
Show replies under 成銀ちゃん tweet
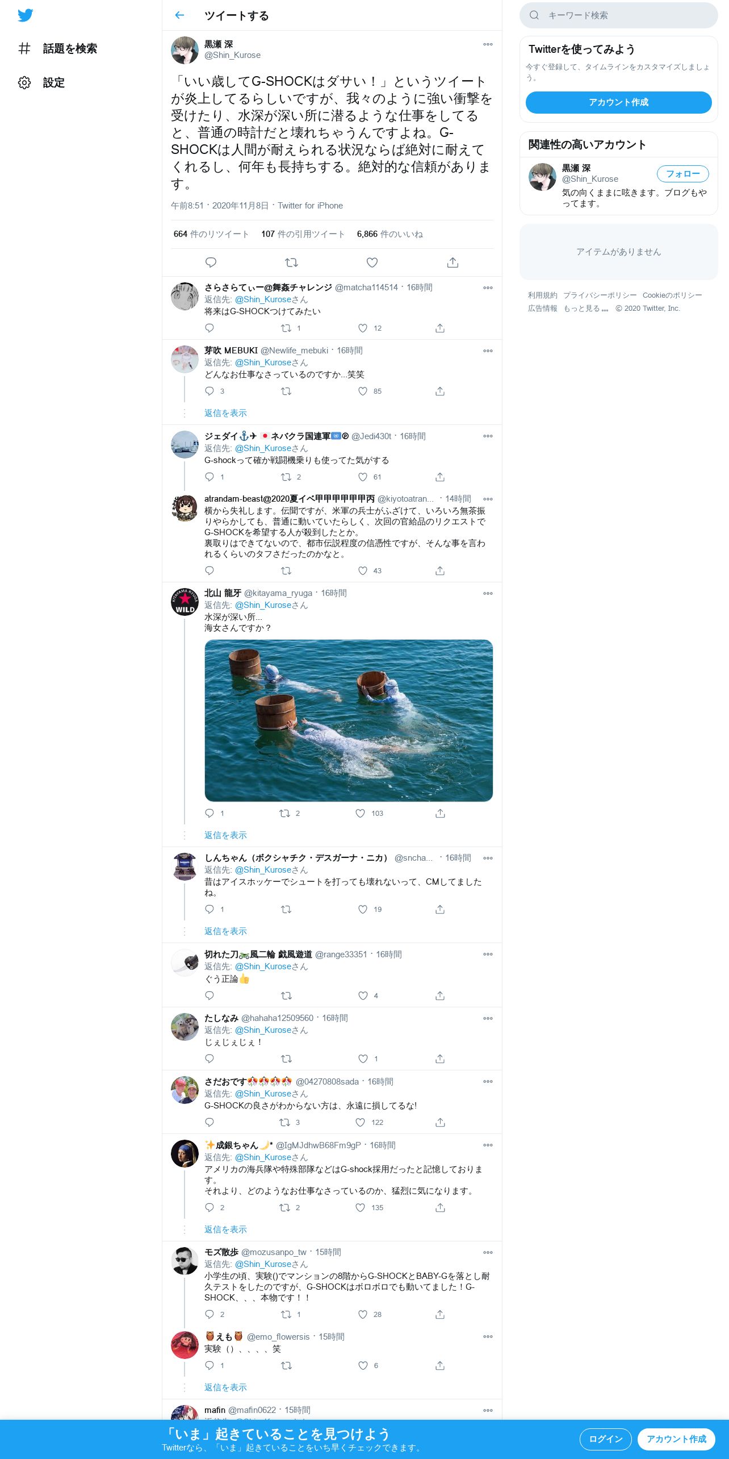pos(225,1229)
